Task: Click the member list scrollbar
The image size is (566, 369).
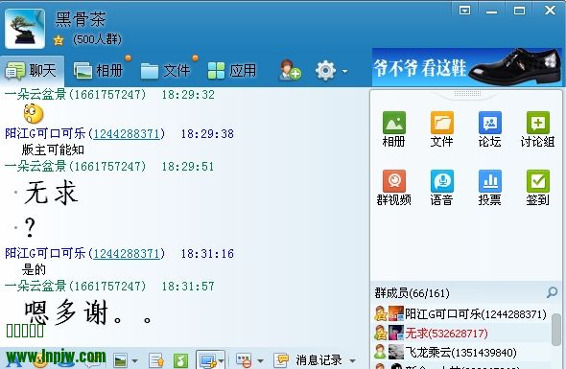Action: (x=556, y=330)
